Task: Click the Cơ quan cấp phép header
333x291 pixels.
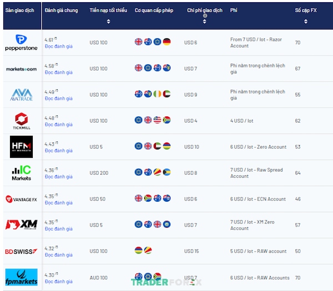Action: click(x=154, y=11)
